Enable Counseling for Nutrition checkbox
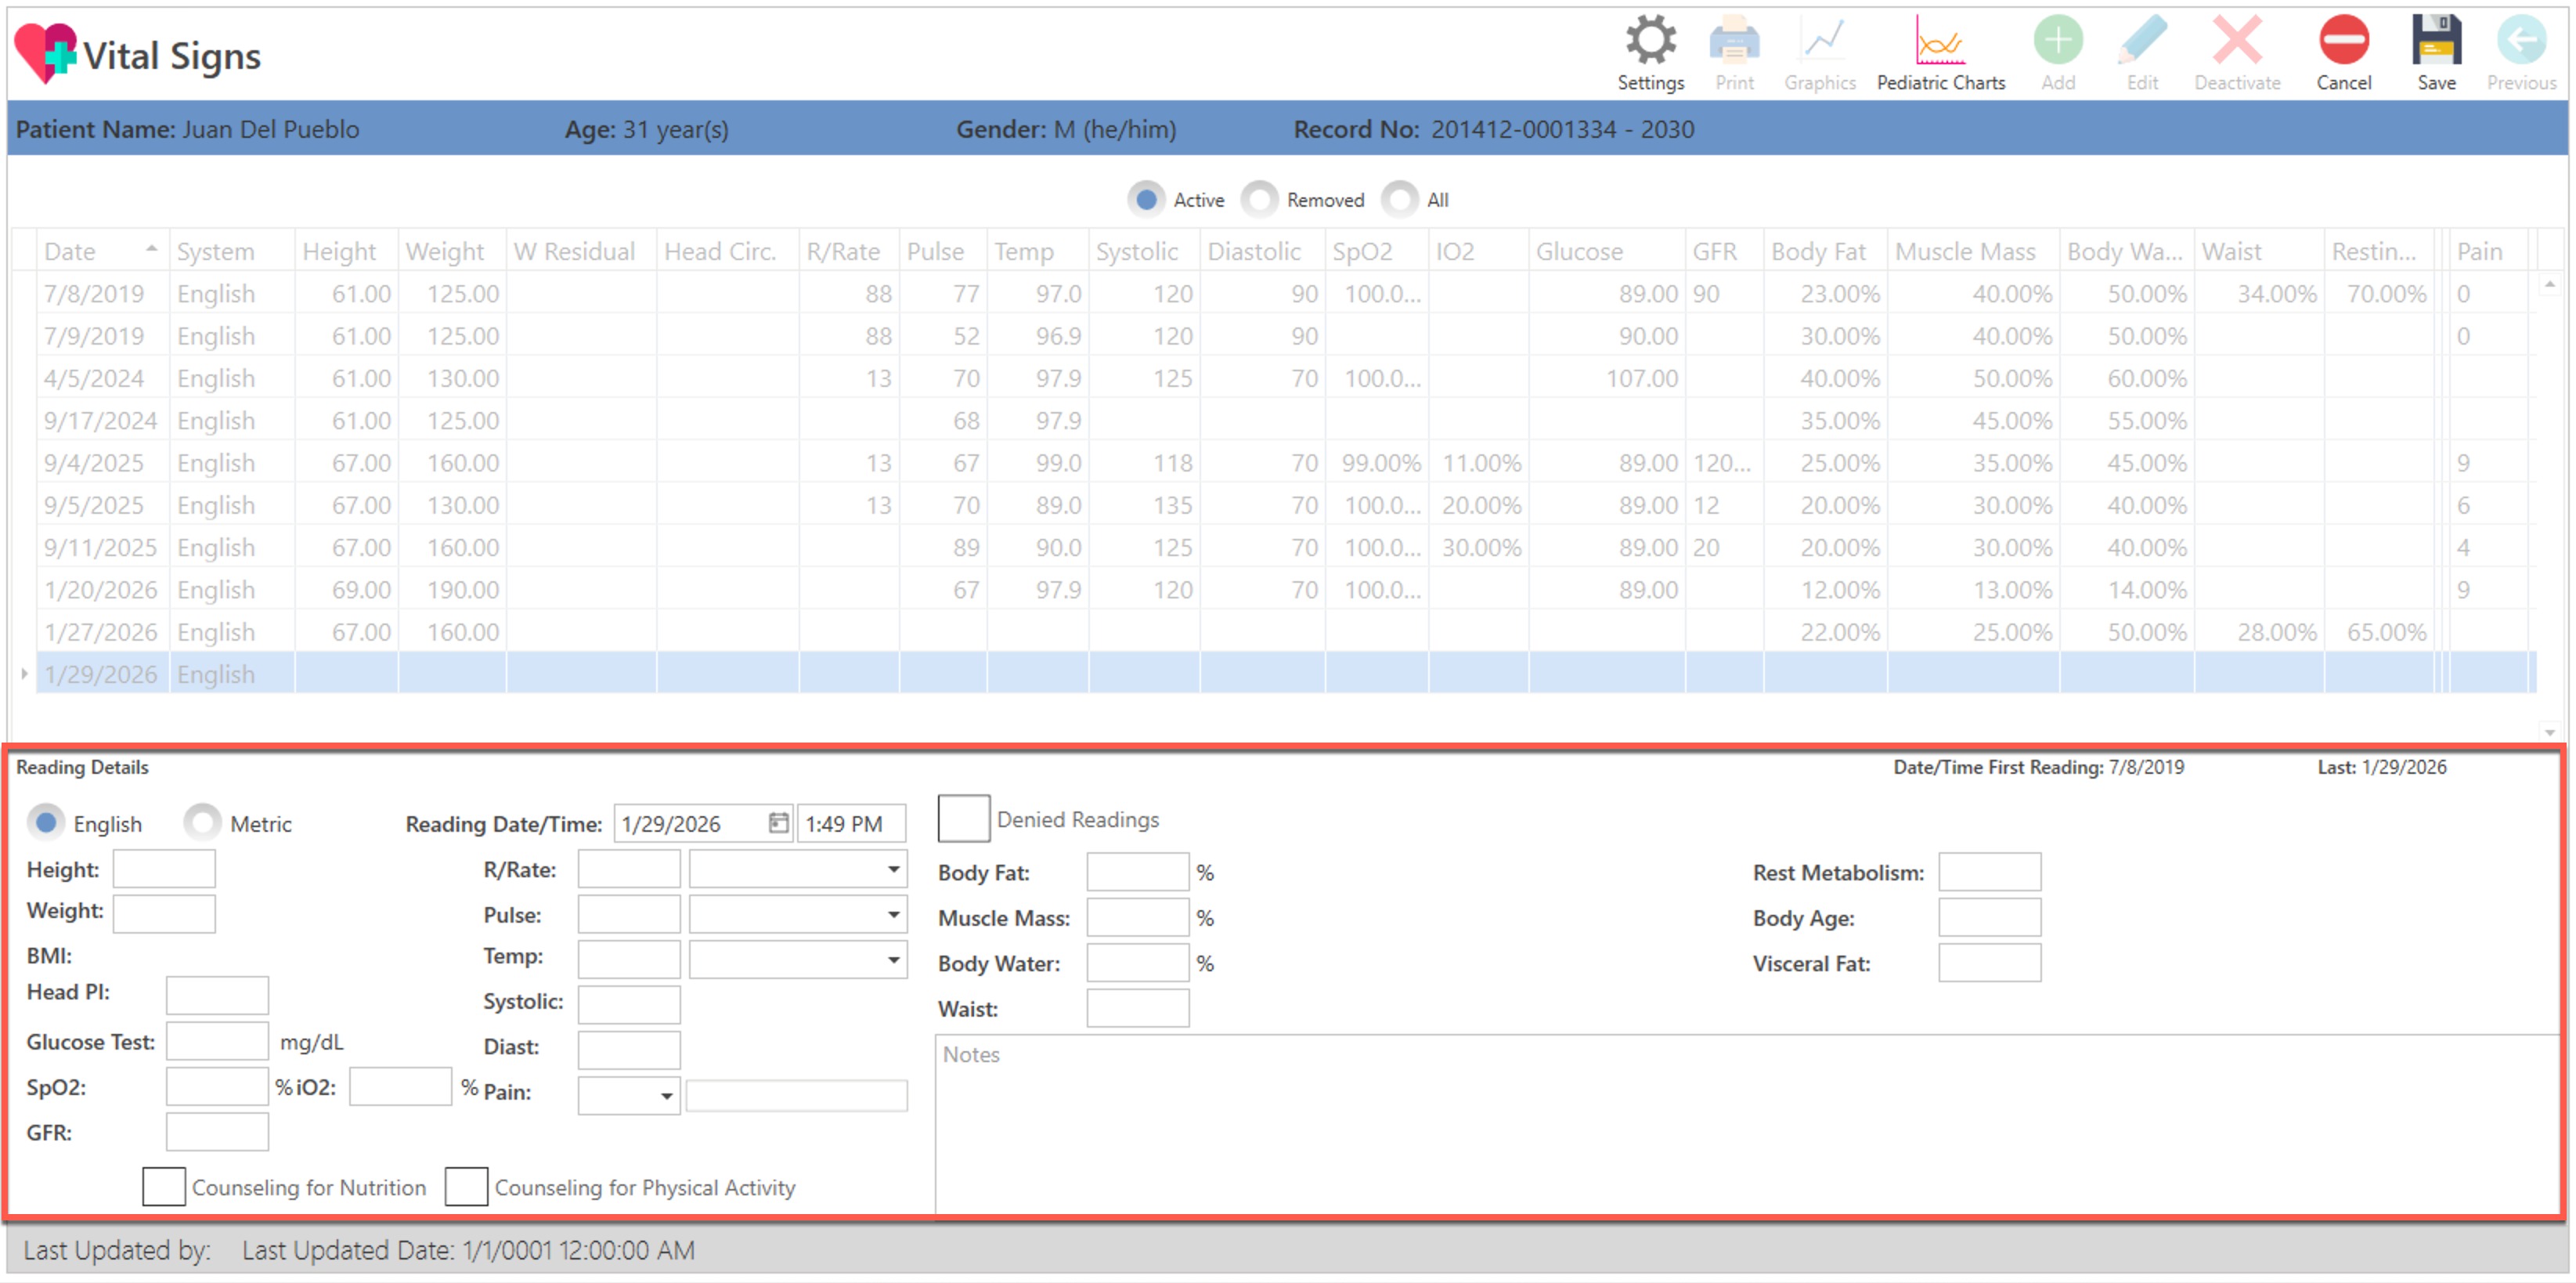This screenshot has height=1283, width=2576. pos(164,1186)
